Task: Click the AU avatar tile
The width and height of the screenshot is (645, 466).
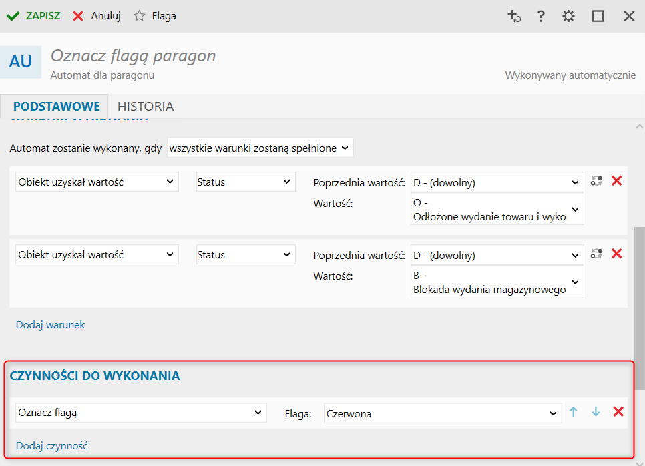Action: (21, 61)
